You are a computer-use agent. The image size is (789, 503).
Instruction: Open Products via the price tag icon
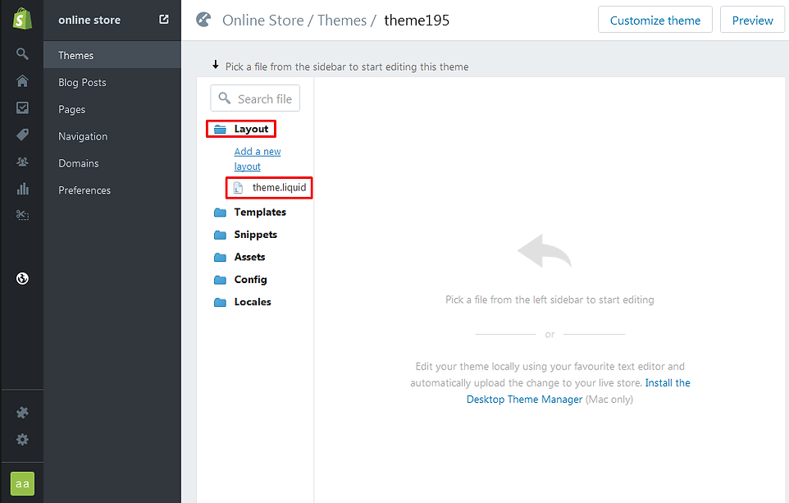point(22,135)
